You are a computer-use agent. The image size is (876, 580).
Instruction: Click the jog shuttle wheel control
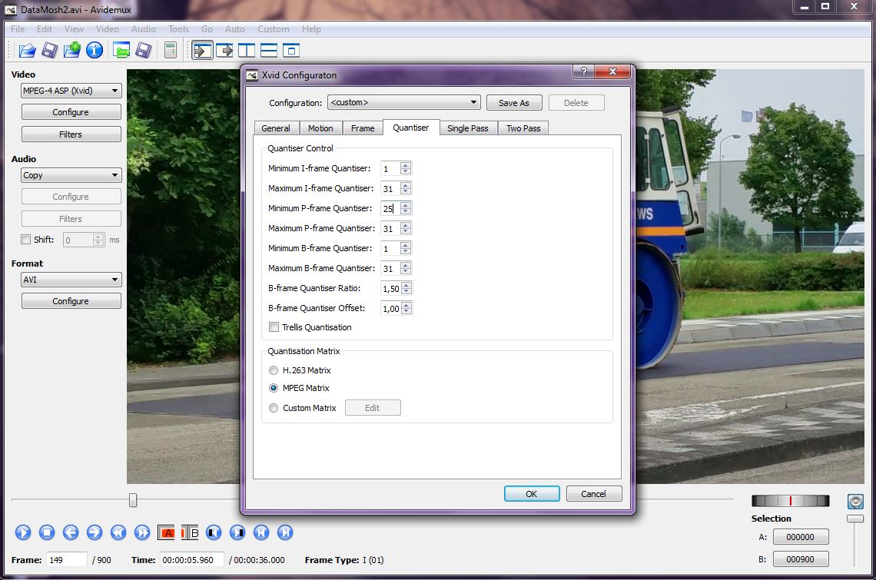790,501
